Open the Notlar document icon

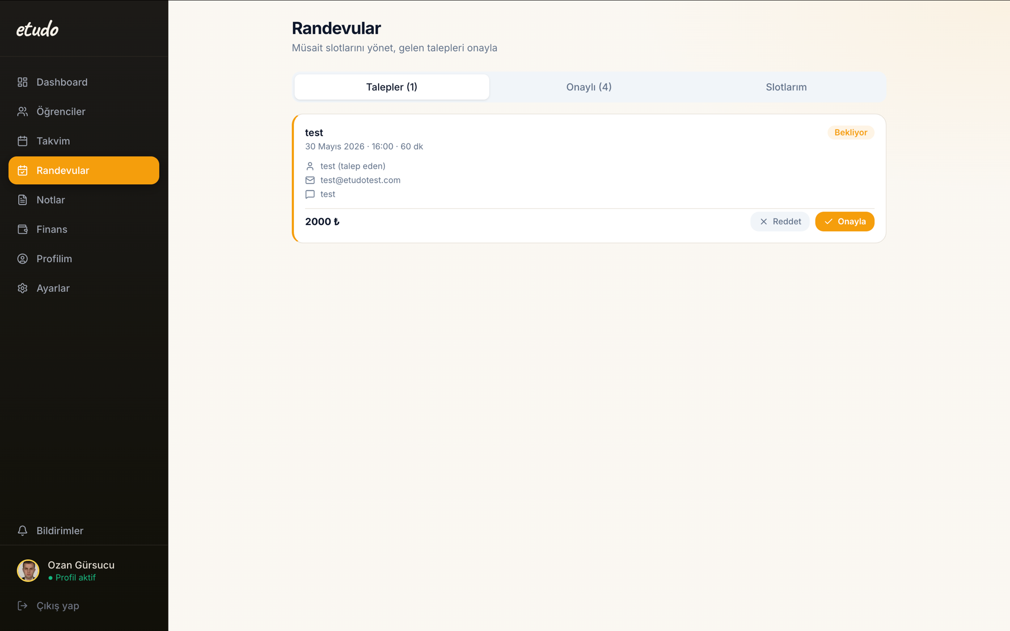23,200
